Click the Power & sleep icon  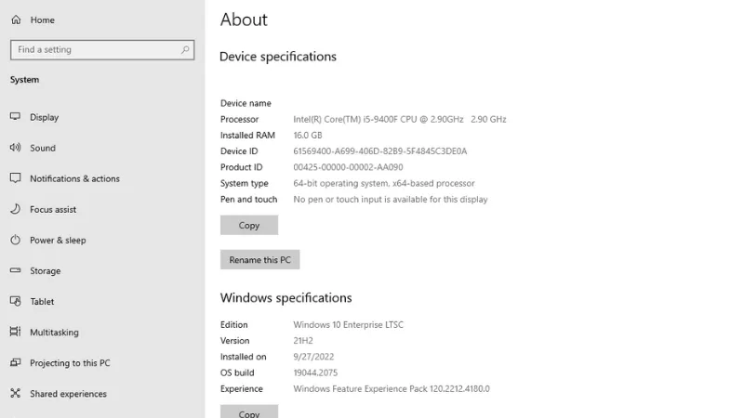(15, 240)
